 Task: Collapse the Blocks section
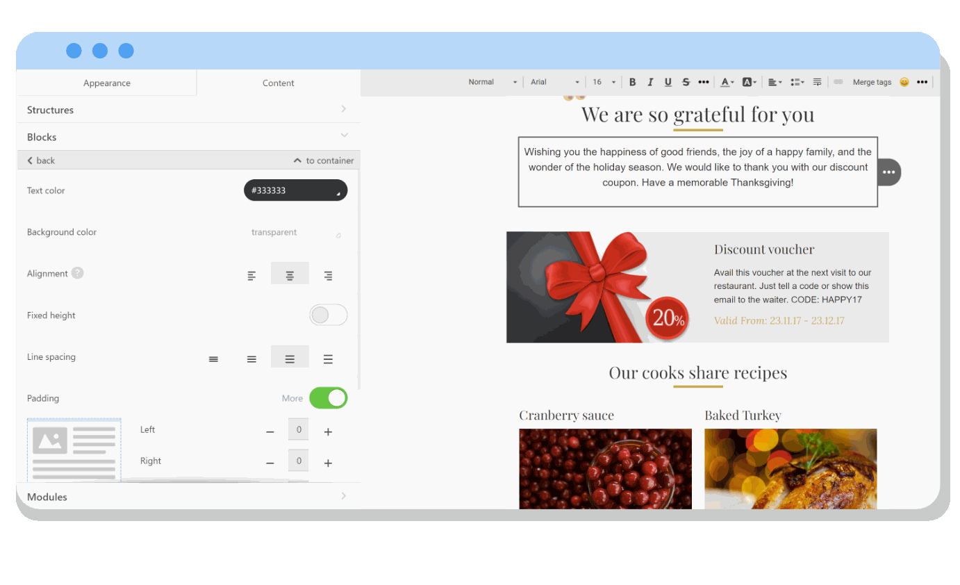[x=188, y=137]
